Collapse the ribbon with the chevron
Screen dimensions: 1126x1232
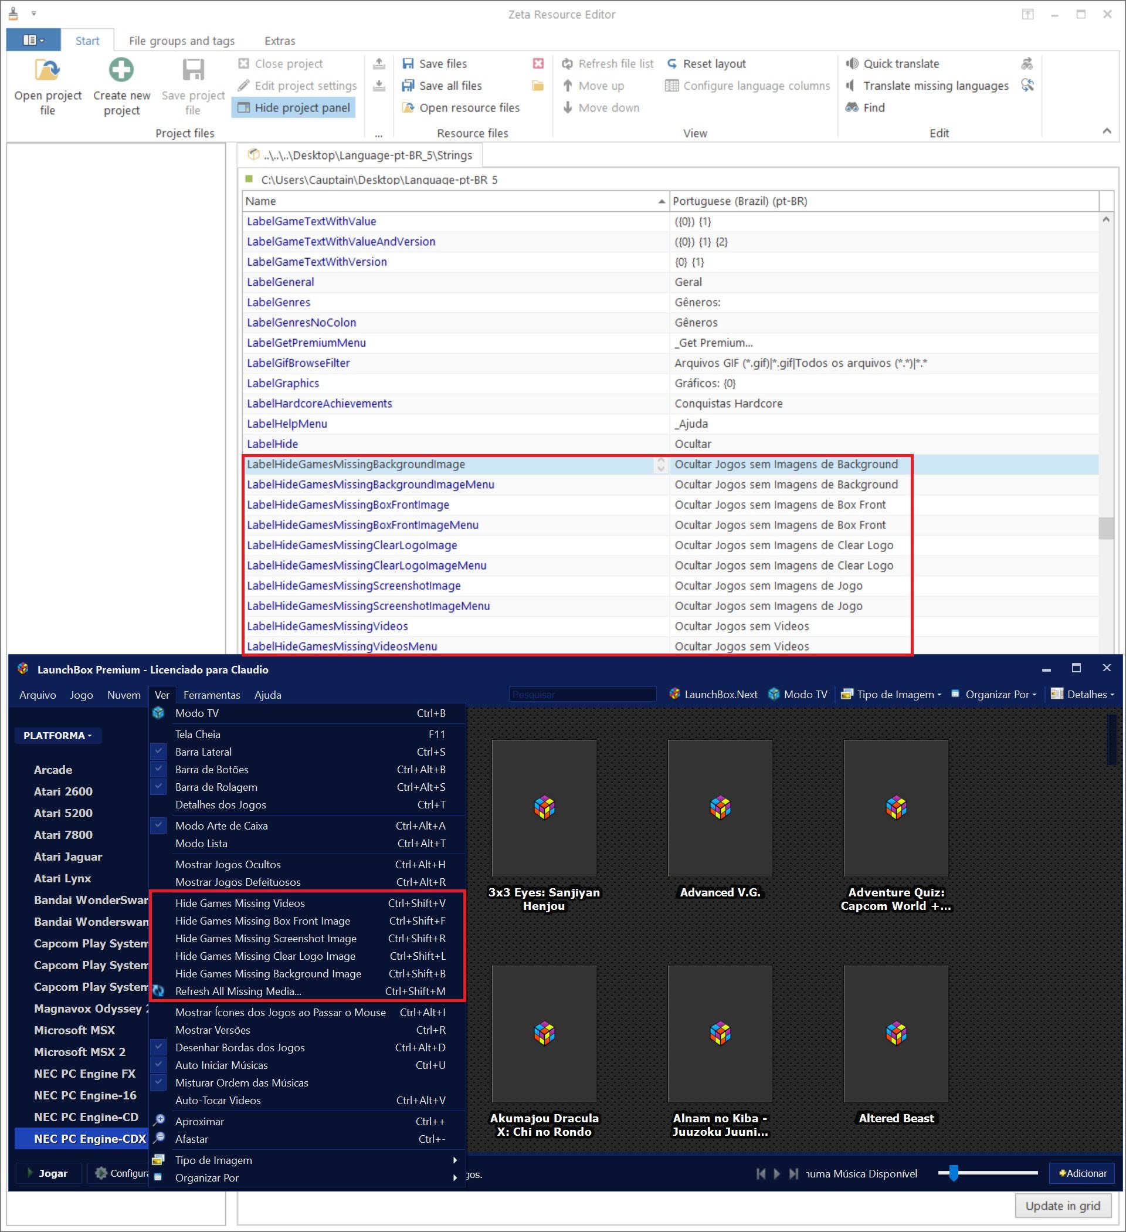[x=1107, y=131]
